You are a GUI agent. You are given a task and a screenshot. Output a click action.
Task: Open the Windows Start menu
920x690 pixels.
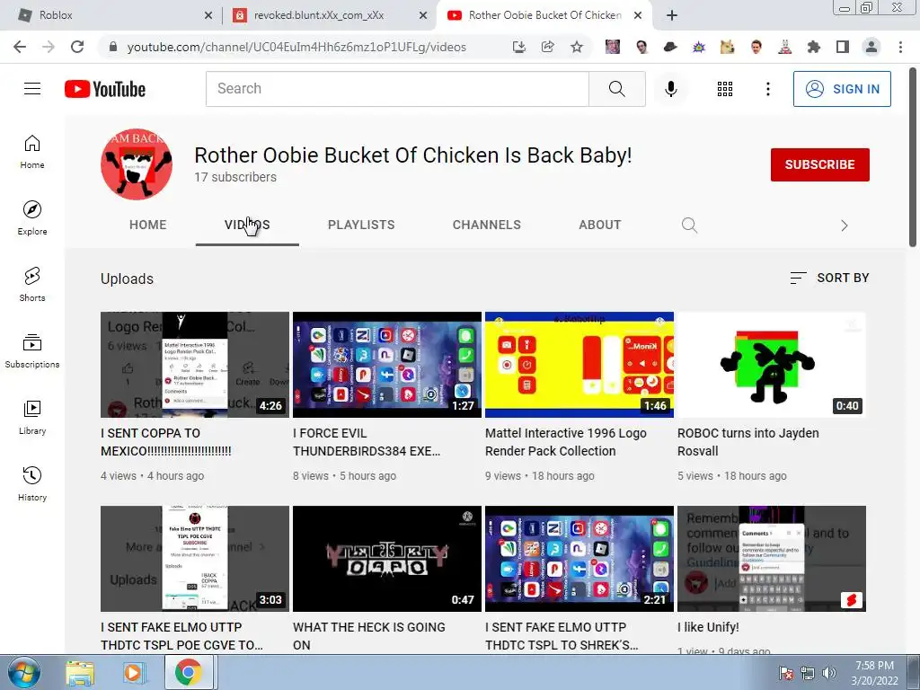tap(23, 673)
